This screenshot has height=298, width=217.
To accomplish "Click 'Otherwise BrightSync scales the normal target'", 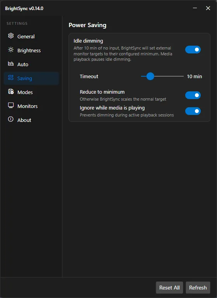I will (x=123, y=99).
